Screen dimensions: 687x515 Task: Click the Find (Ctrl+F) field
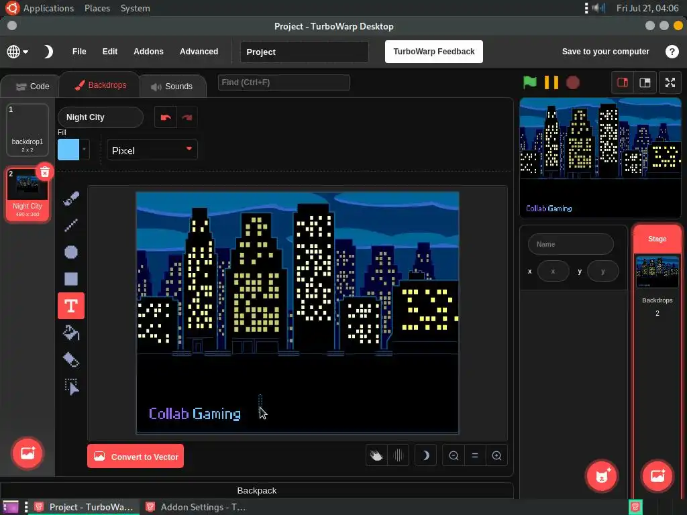coord(284,82)
